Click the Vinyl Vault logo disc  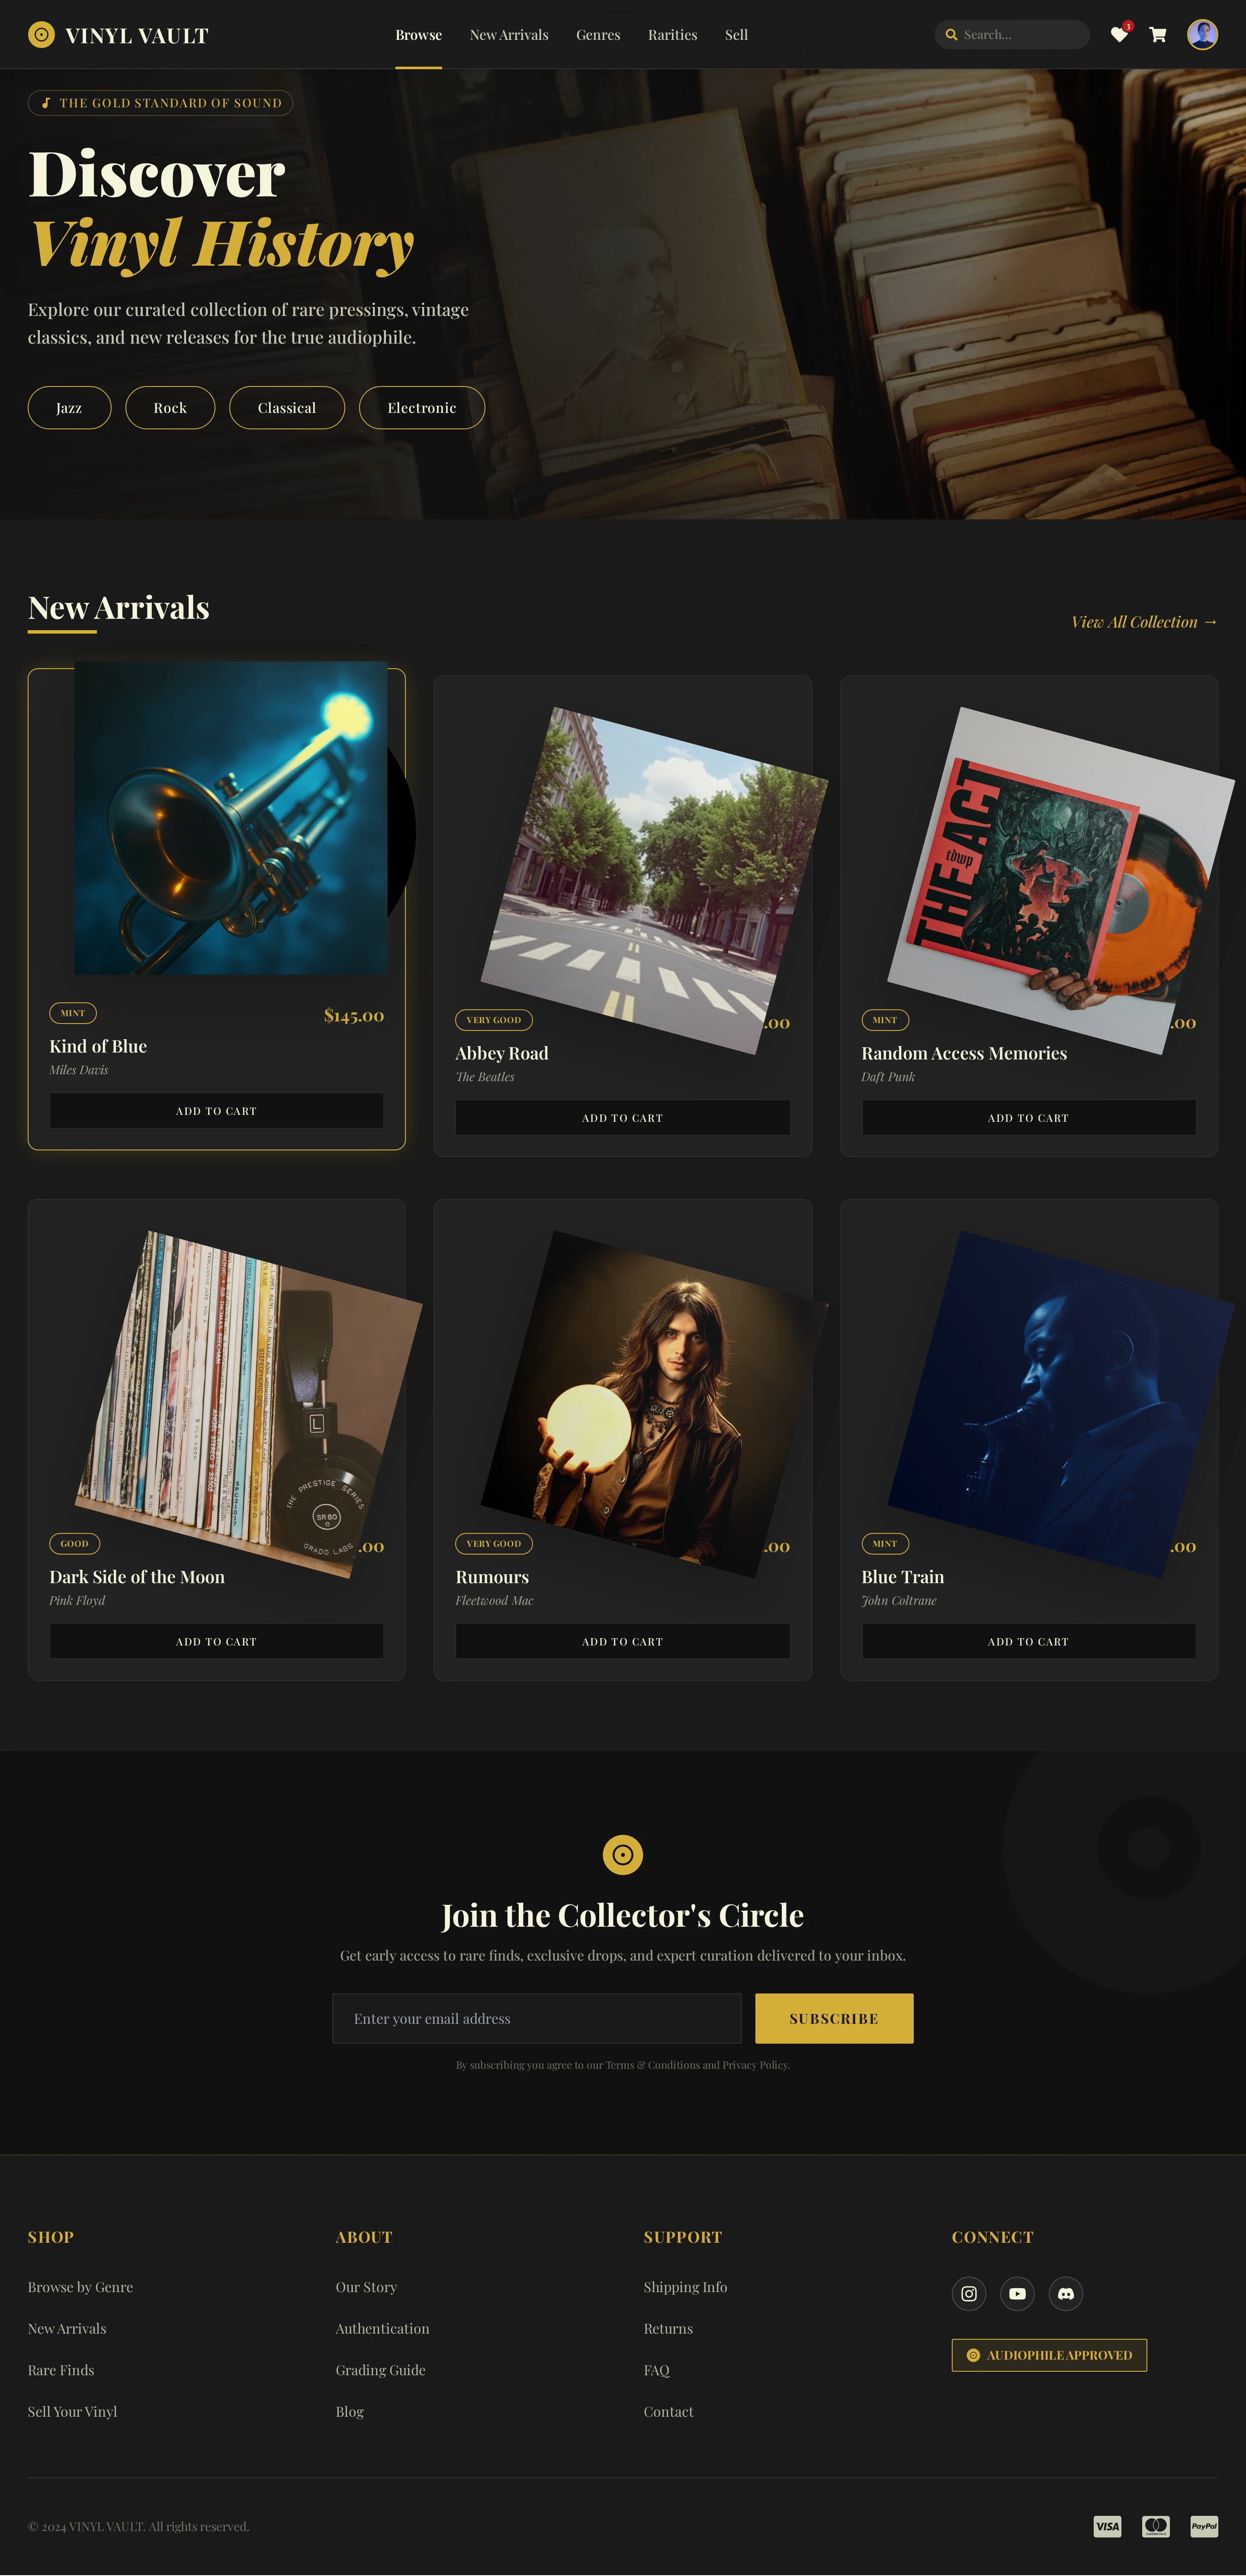coord(41,35)
